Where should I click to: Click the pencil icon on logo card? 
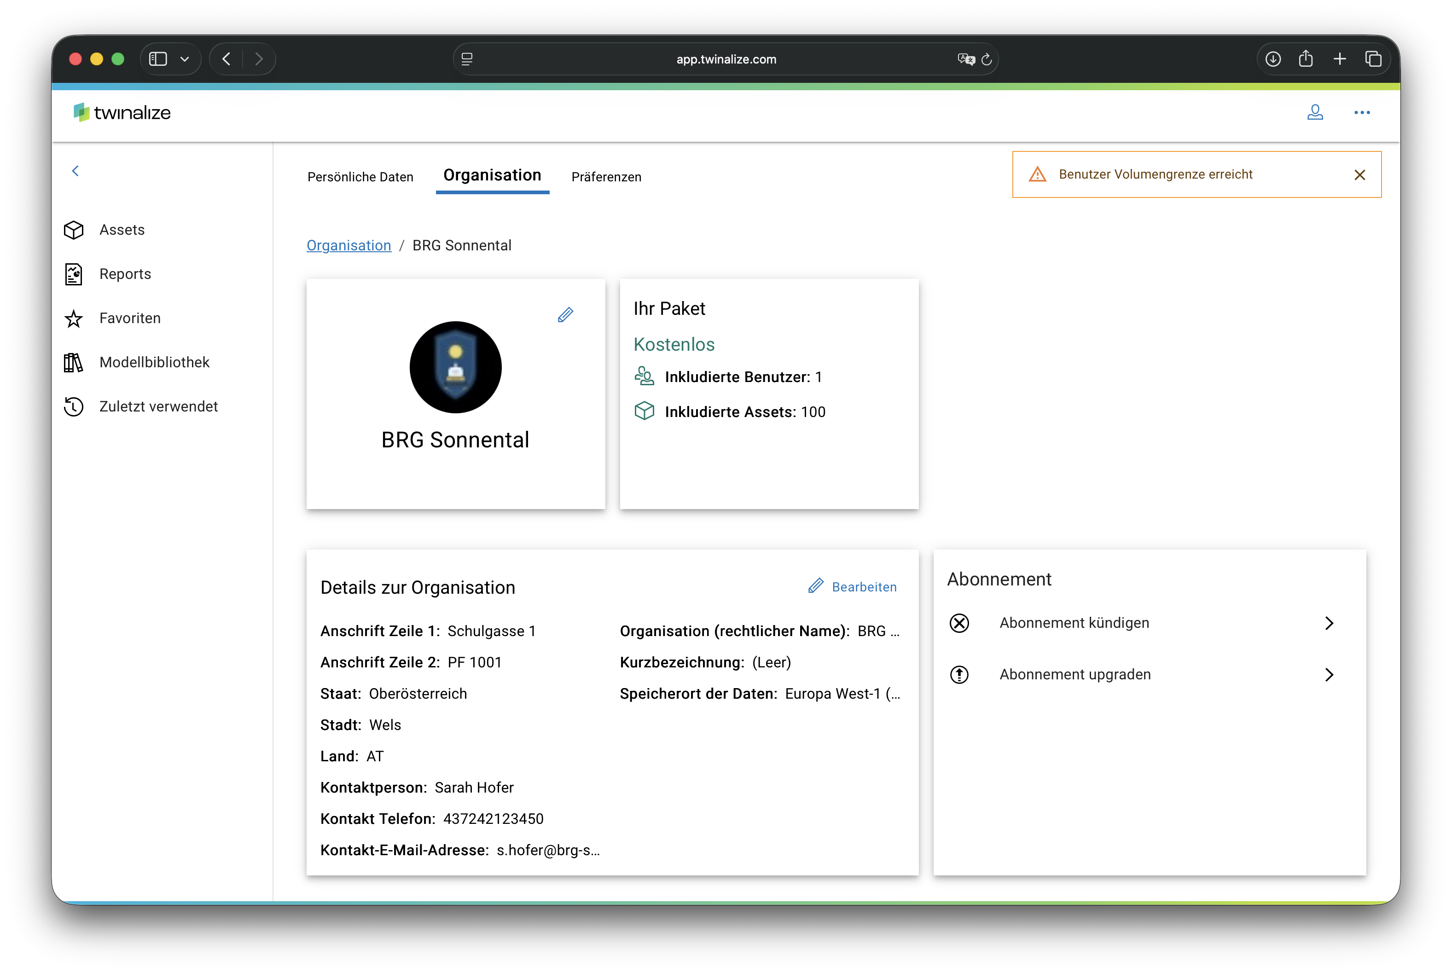click(x=565, y=315)
